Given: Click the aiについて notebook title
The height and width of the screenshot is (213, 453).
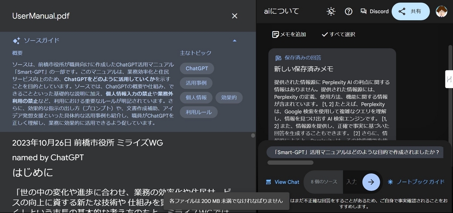Looking at the screenshot, I should [281, 11].
